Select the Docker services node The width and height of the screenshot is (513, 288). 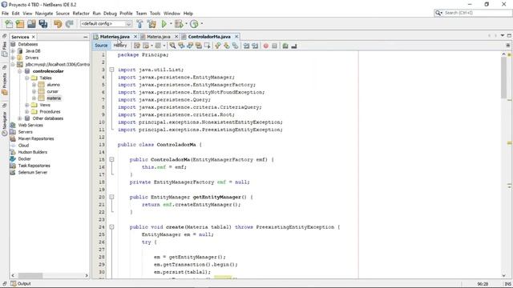tap(24, 159)
